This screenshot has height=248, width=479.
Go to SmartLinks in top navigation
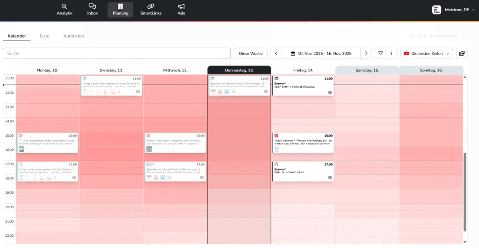(x=151, y=9)
